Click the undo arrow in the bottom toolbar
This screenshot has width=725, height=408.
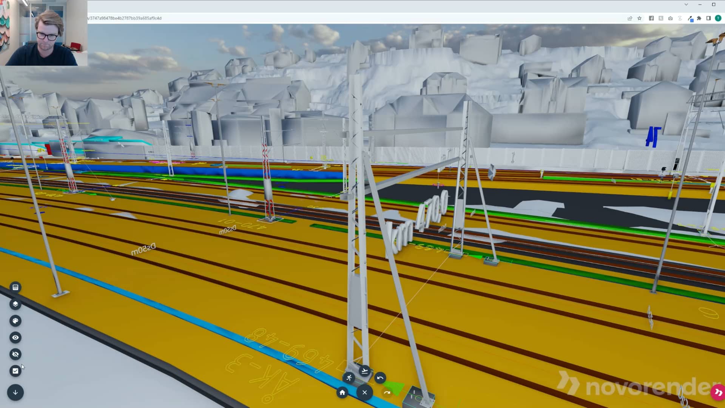(381, 377)
